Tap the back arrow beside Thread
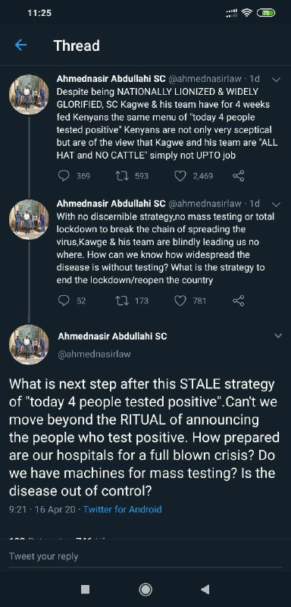Image resolution: width=291 pixels, height=607 pixels. [x=21, y=46]
